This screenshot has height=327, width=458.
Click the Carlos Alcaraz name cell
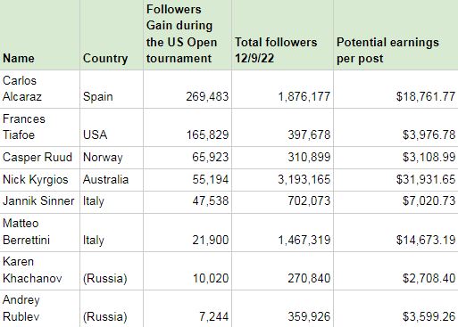click(39, 89)
